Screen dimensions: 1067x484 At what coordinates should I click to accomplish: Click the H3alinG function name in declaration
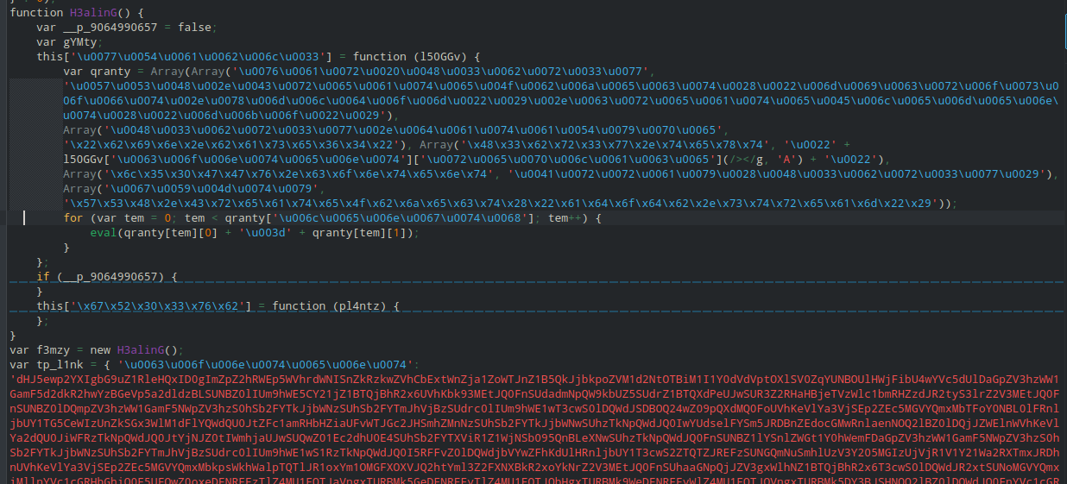87,13
